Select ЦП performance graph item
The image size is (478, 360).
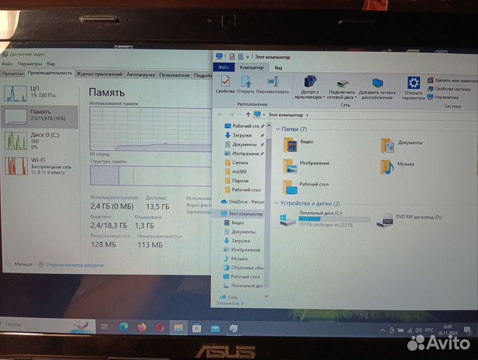39,93
